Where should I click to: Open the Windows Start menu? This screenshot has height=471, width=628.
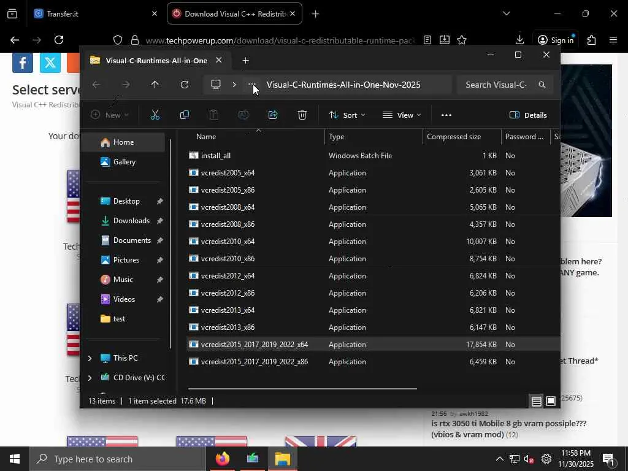pyautogui.click(x=15, y=459)
